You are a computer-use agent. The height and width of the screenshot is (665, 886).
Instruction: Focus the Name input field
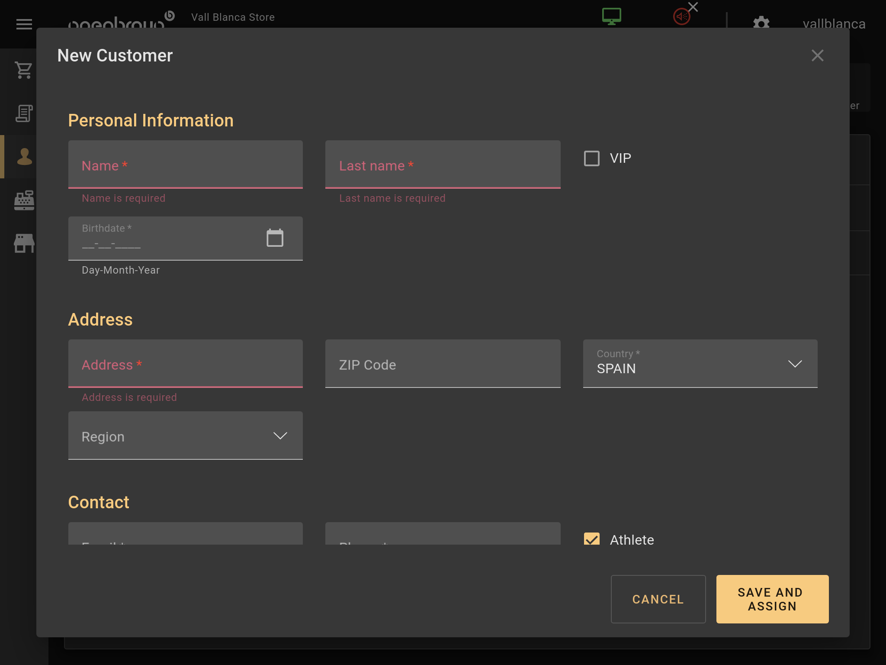click(x=185, y=165)
